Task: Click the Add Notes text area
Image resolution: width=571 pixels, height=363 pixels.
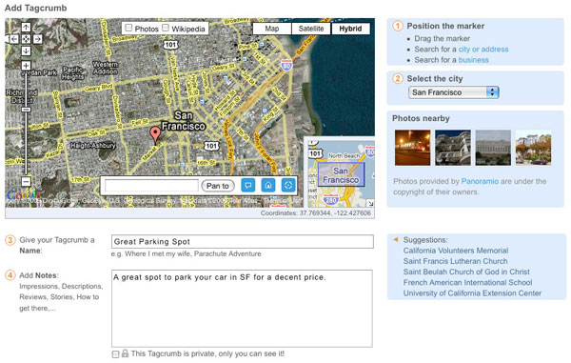Action: click(242, 309)
